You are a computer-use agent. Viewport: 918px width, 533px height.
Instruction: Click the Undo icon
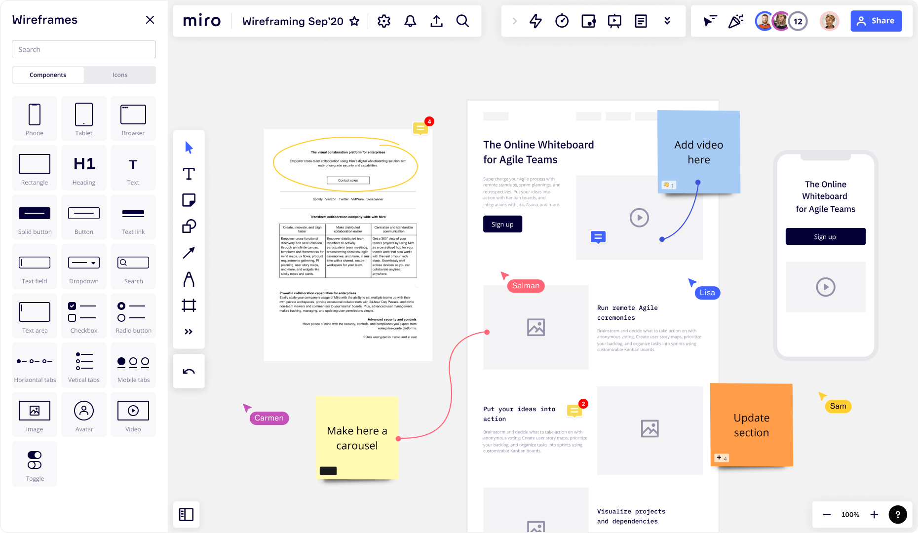coord(189,371)
